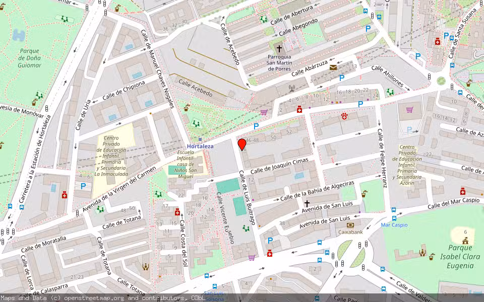Select the post office envelope icon
The width and height of the screenshot is (484, 302).
tap(333, 67)
